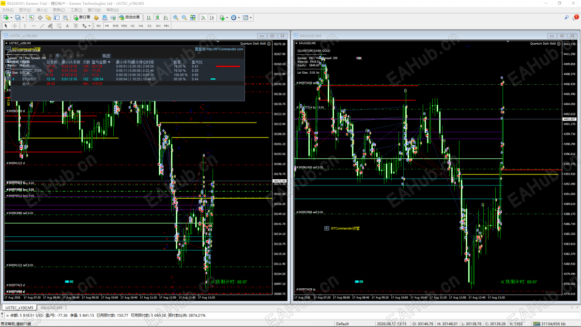Select the USTEC_x100,M5 bottom tab
This screenshot has width=581, height=327.
(x=19, y=308)
